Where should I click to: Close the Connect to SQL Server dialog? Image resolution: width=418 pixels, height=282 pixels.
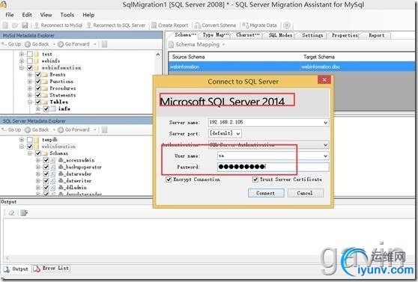[x=324, y=79]
